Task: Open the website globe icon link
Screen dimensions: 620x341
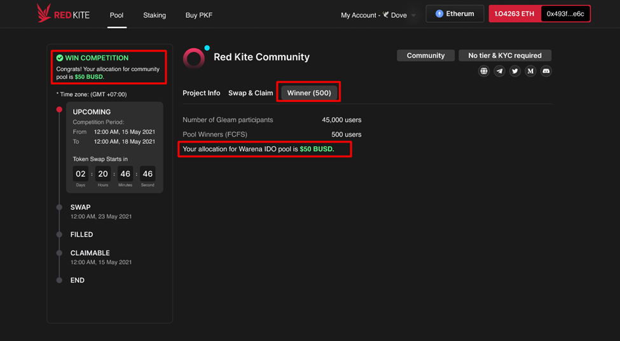Action: 483,71
